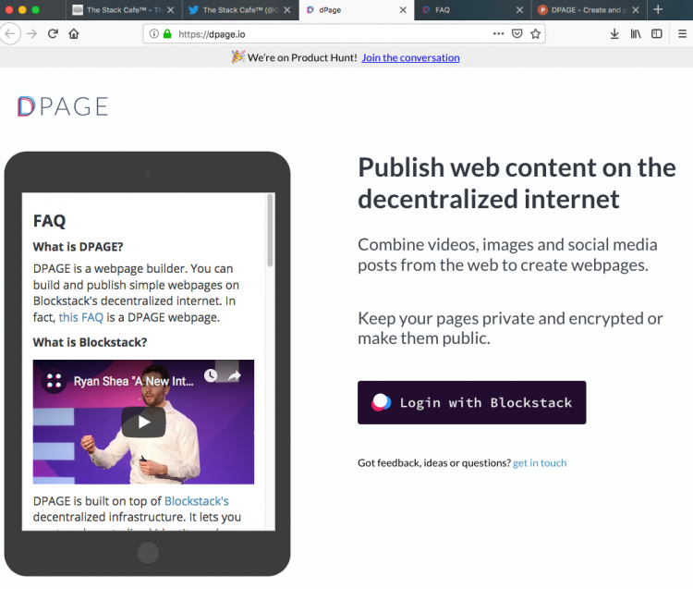The image size is (693, 589).
Task: Click the Watch later clock icon on video
Action: pyautogui.click(x=211, y=375)
